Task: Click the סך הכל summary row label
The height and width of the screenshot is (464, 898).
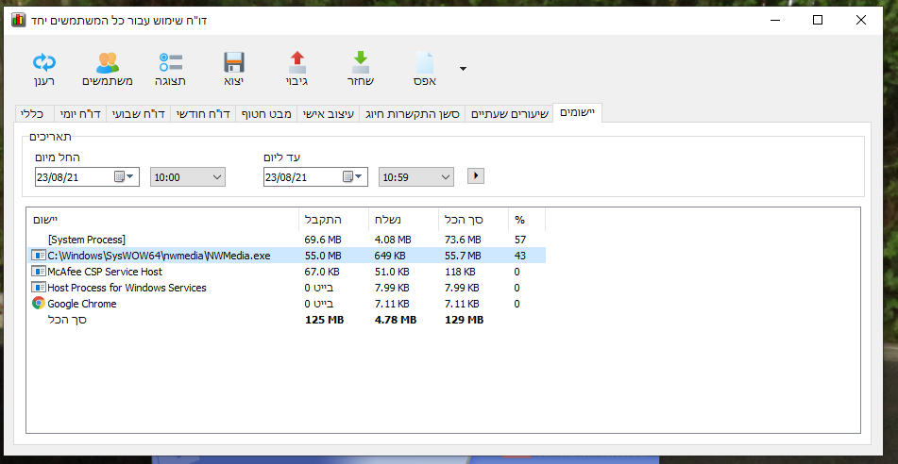Action: (x=67, y=321)
